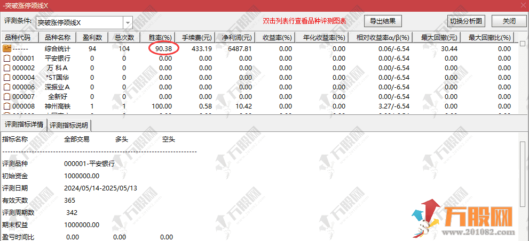The height and width of the screenshot is (241, 529).
Task: Click the 评测周期数 value 342
Action: (x=72, y=213)
